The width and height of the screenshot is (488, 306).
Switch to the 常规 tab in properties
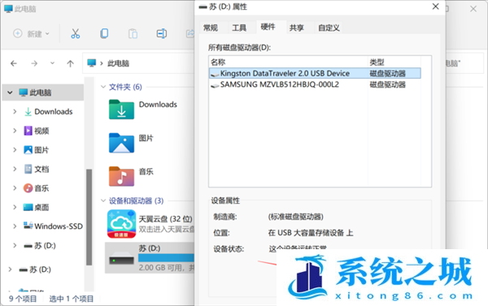211,28
